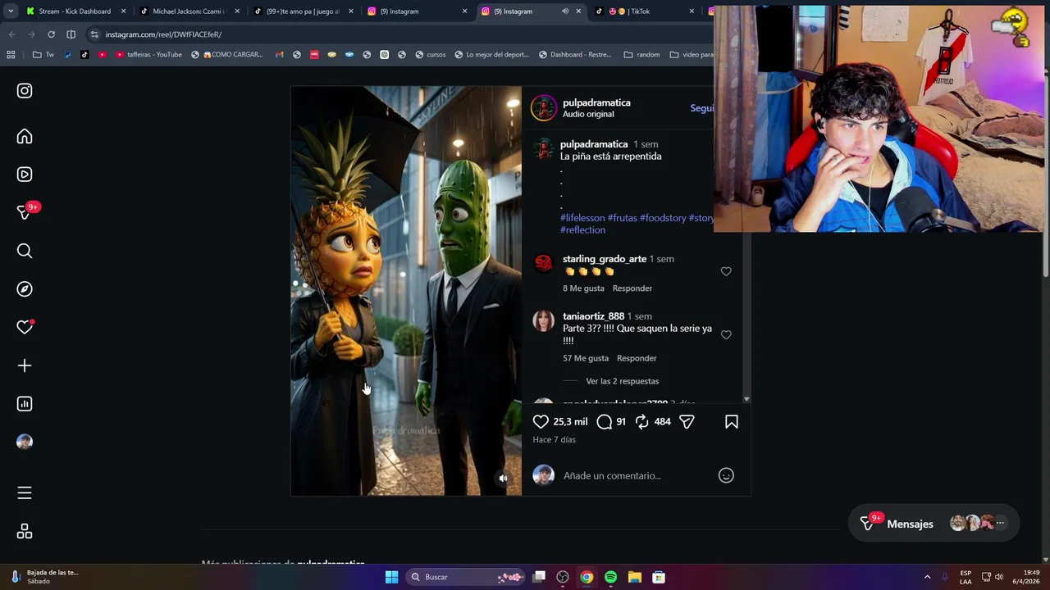Viewport: 1050px width, 590px height.
Task: Open the 'Audio original' link
Action: click(587, 114)
